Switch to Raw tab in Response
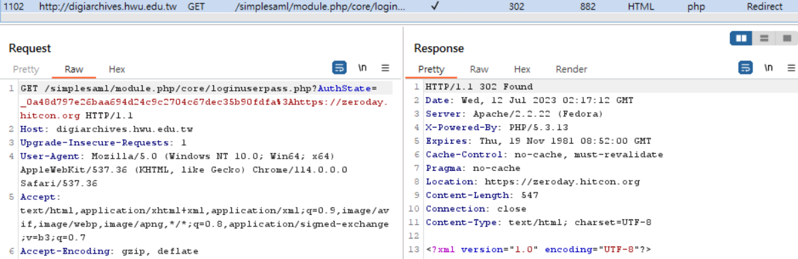Image resolution: width=798 pixels, height=259 pixels. (x=479, y=70)
